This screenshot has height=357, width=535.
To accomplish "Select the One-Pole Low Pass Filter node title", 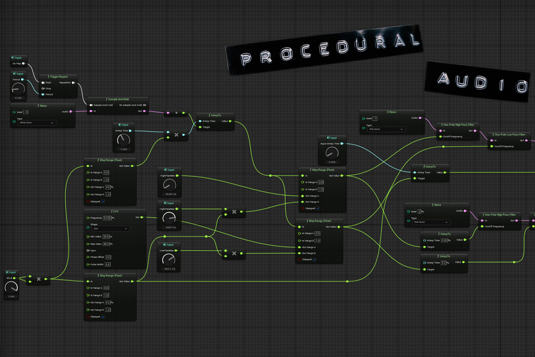I will [x=509, y=135].
